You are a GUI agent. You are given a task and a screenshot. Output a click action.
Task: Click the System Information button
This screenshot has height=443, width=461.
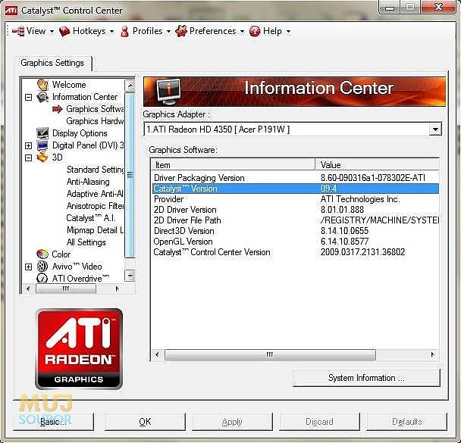point(366,378)
